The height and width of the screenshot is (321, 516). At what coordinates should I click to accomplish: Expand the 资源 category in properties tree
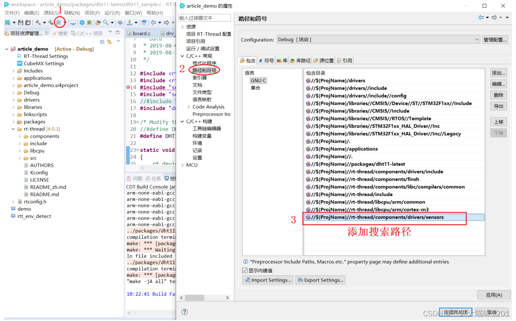coord(182,27)
